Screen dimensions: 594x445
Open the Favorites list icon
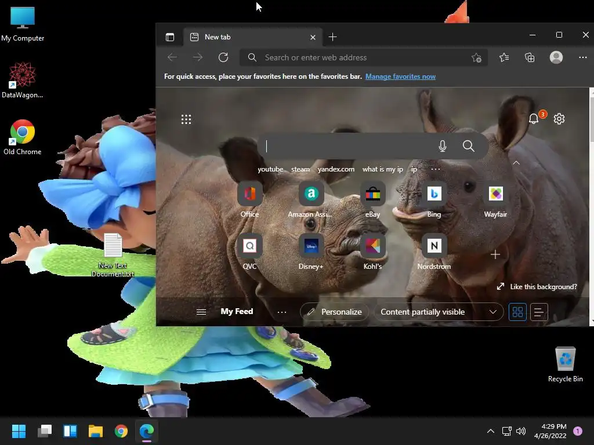point(504,57)
